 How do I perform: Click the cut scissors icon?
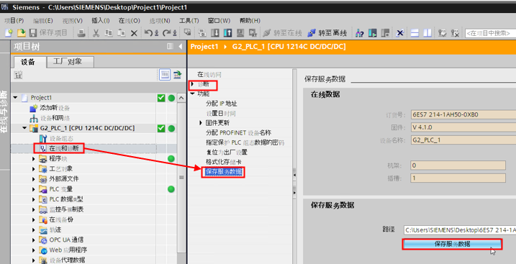point(96,33)
